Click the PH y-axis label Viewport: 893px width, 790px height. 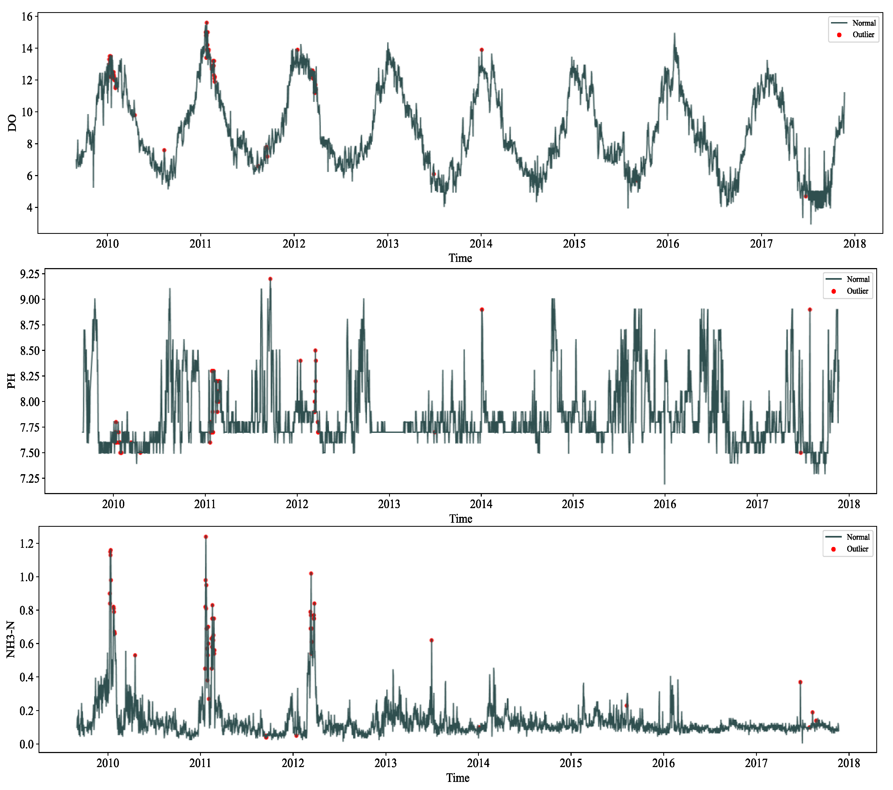pos(11,381)
